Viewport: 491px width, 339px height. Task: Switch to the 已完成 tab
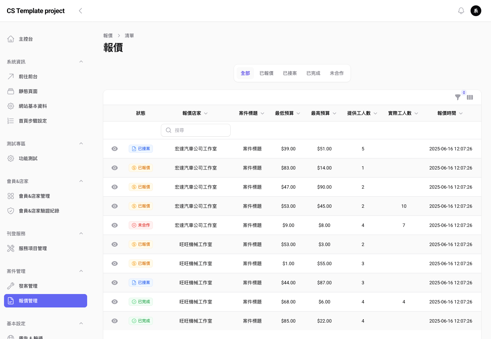313,73
